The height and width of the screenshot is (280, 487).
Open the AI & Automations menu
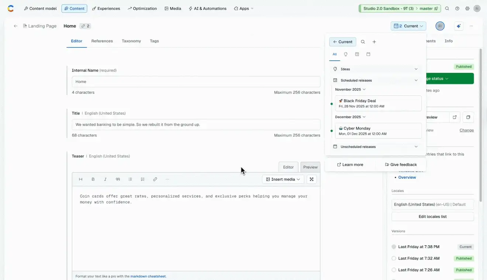click(207, 8)
